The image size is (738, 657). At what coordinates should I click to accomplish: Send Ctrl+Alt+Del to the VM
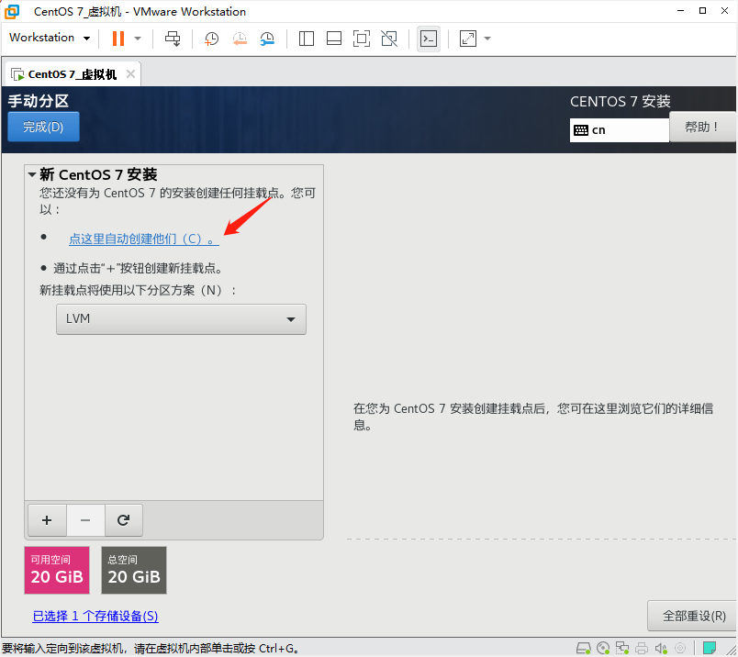(x=173, y=39)
